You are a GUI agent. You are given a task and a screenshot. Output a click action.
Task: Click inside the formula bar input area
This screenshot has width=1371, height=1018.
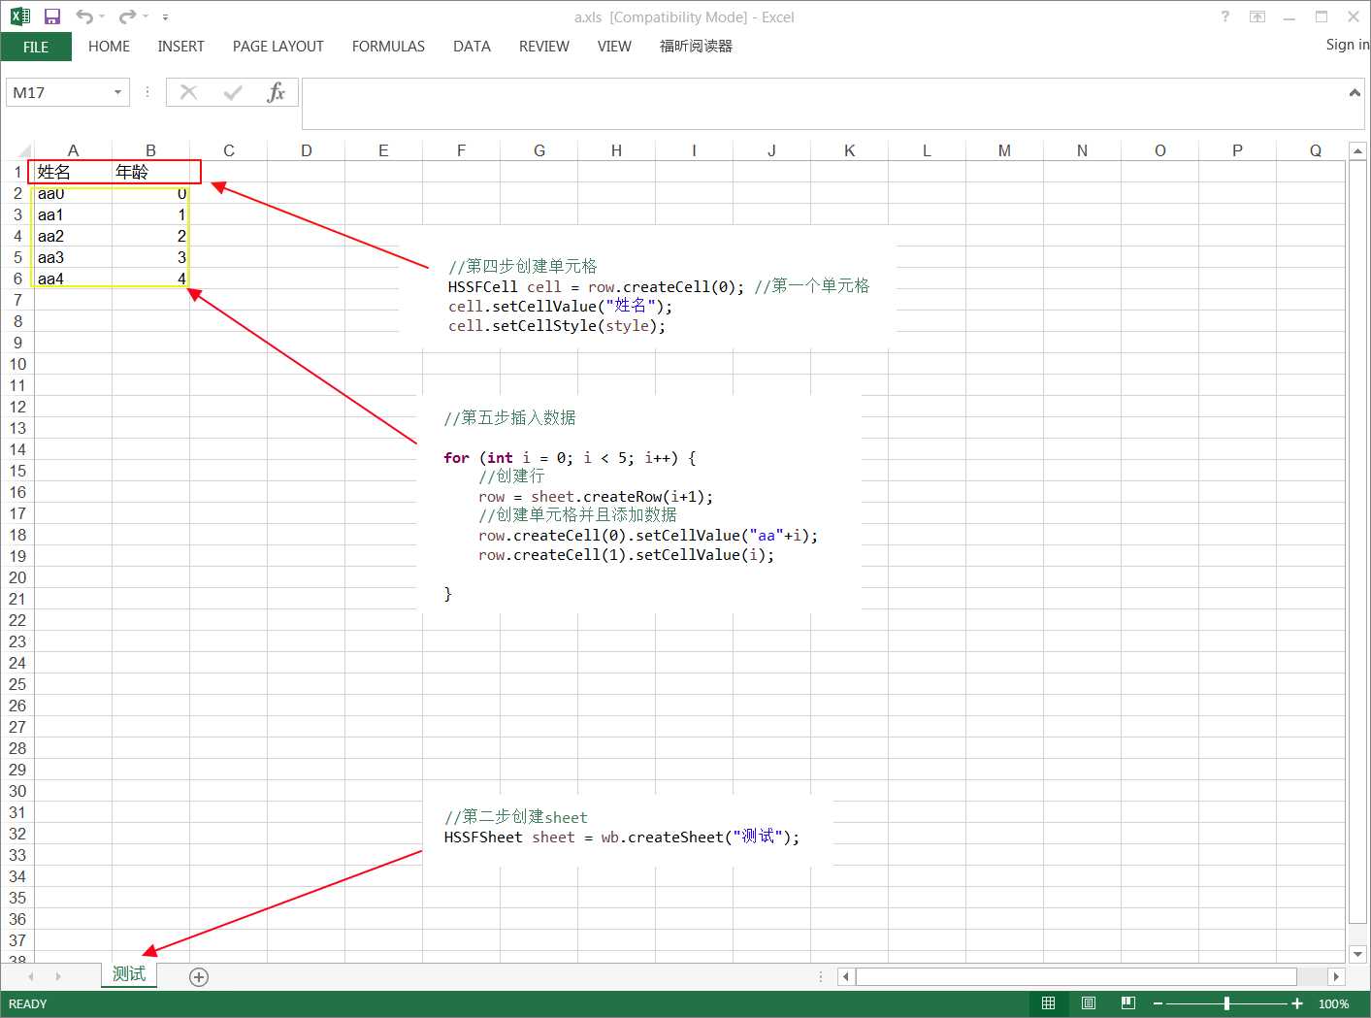825,104
